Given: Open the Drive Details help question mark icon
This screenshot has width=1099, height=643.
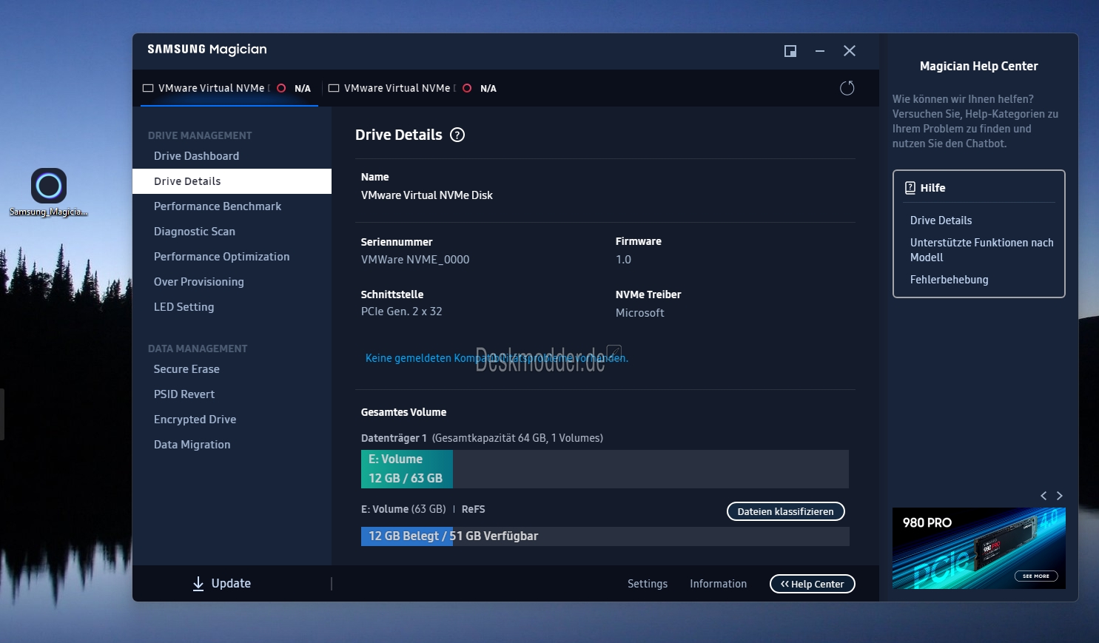Looking at the screenshot, I should click(457, 135).
